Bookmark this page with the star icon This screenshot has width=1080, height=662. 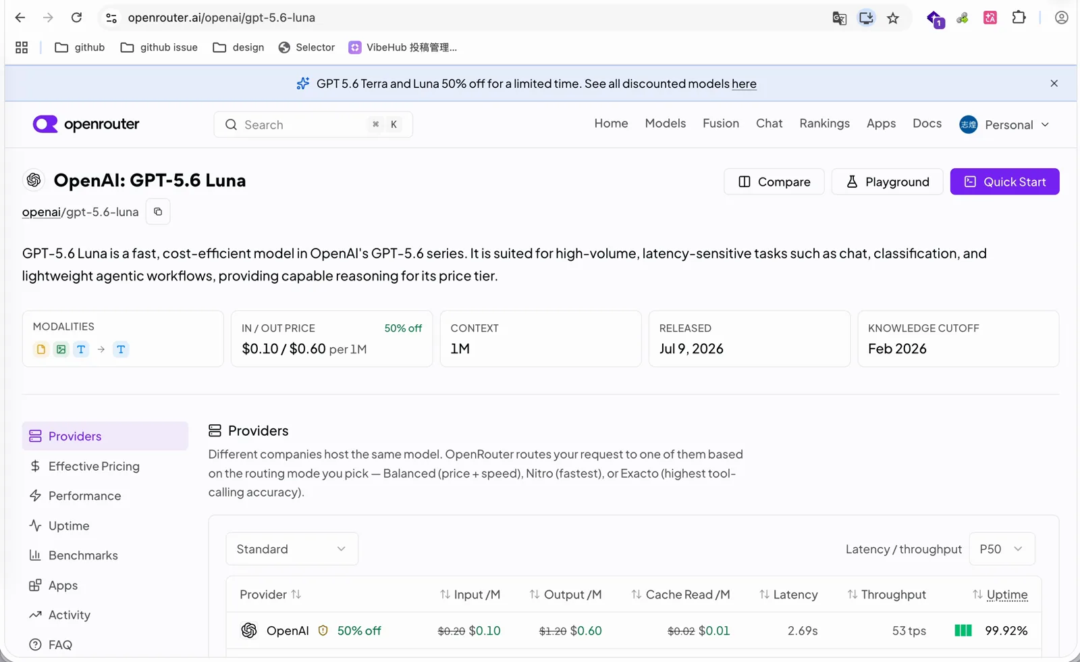click(x=893, y=18)
